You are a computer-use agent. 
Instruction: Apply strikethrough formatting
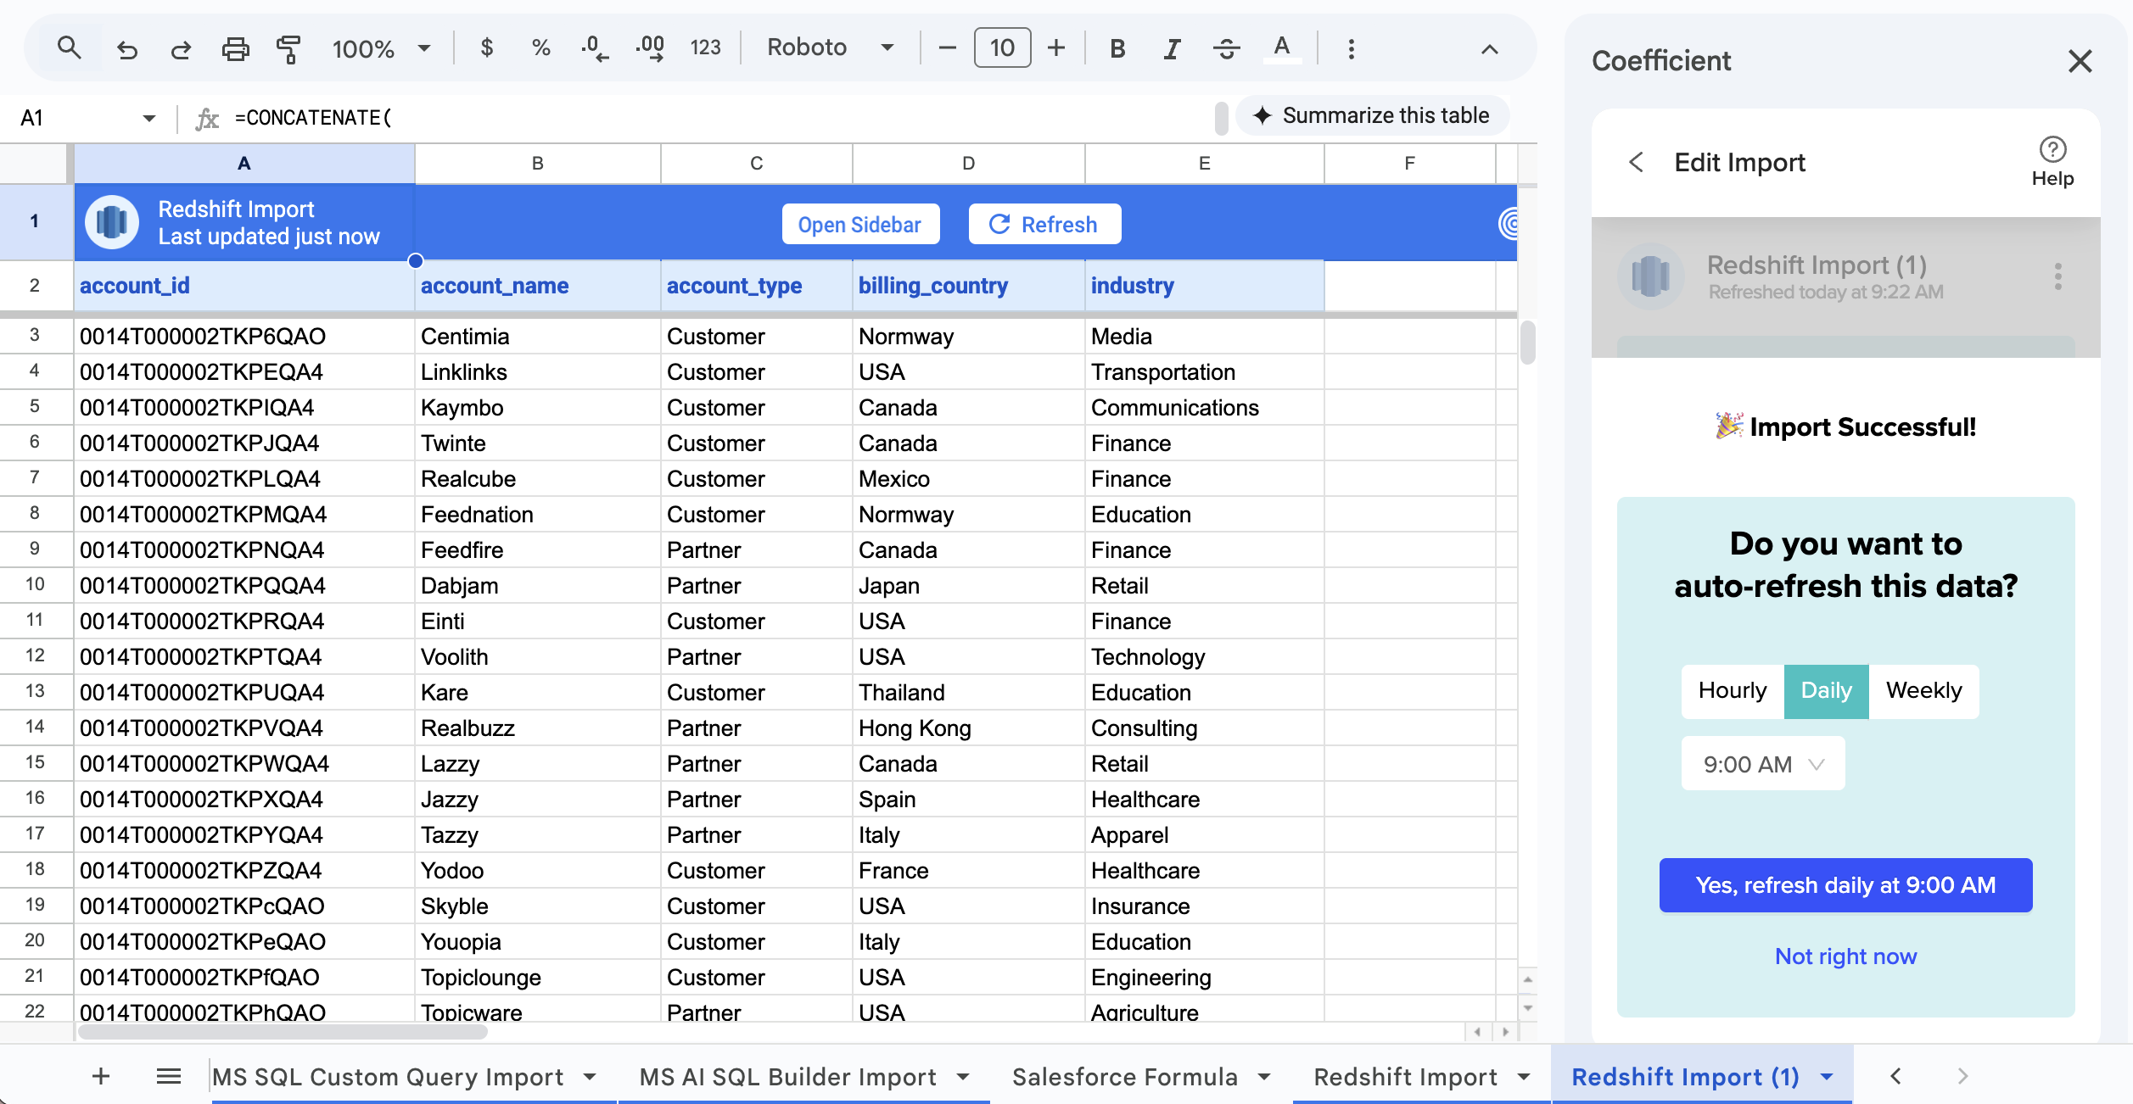(1226, 48)
